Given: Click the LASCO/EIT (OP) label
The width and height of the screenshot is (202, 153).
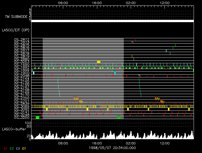Looking at the screenshot, I should coord(16,30).
